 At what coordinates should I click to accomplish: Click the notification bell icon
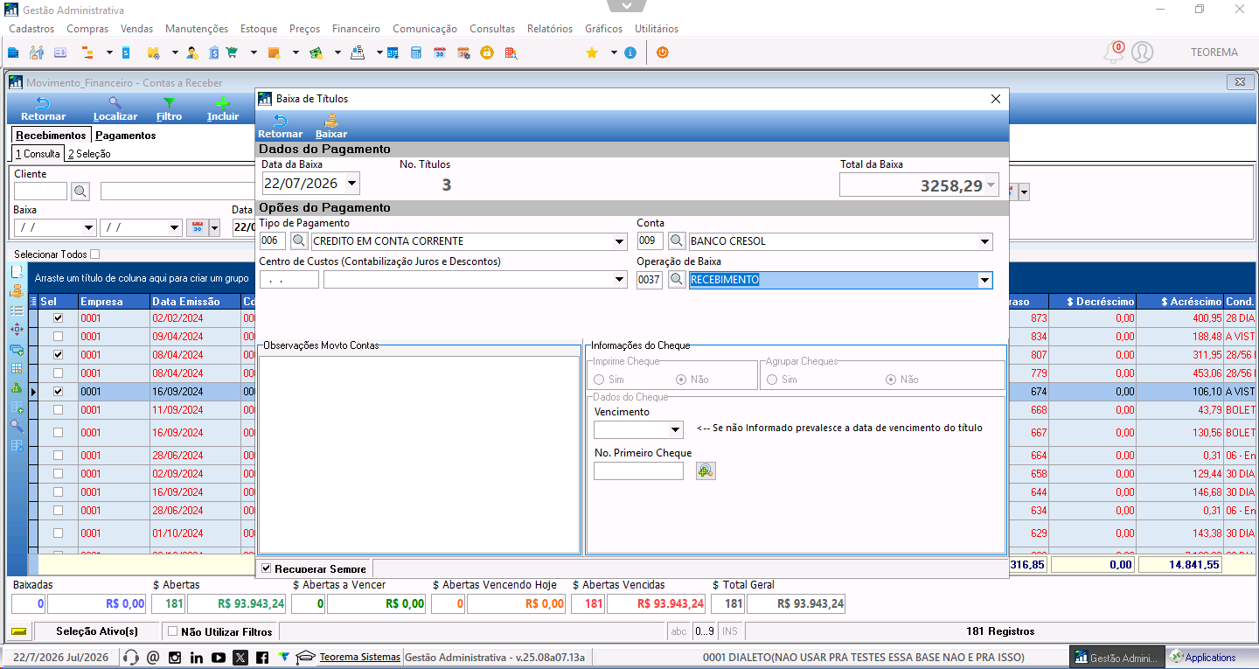(1113, 52)
